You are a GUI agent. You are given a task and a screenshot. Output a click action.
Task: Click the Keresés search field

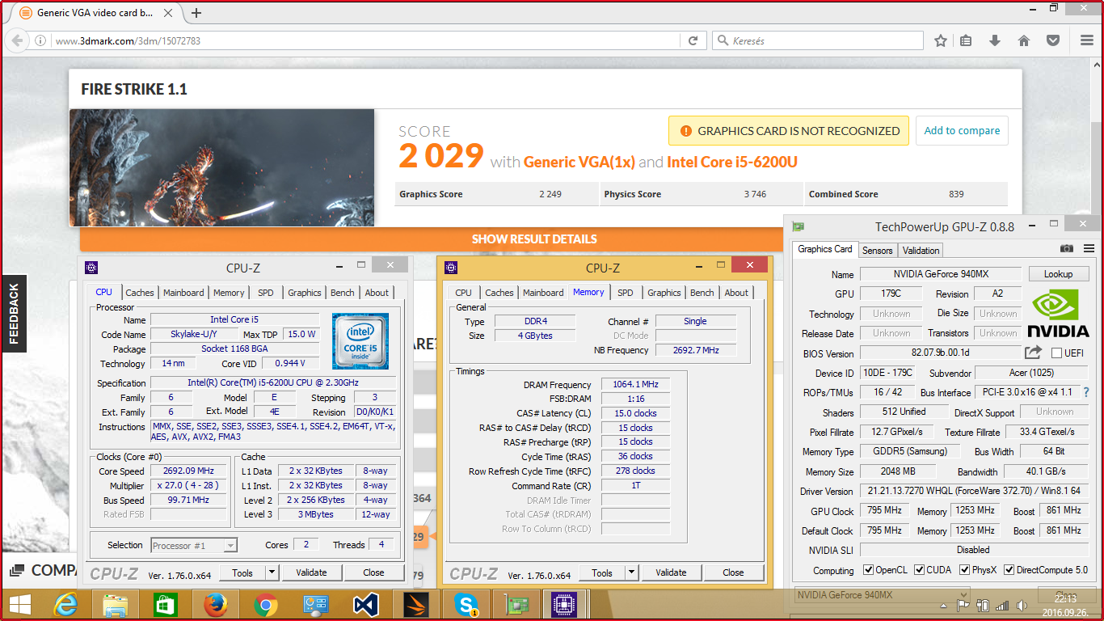coord(818,40)
